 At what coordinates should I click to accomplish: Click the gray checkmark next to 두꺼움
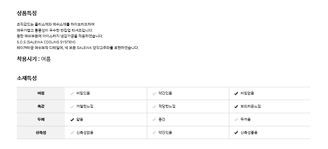click(236, 120)
